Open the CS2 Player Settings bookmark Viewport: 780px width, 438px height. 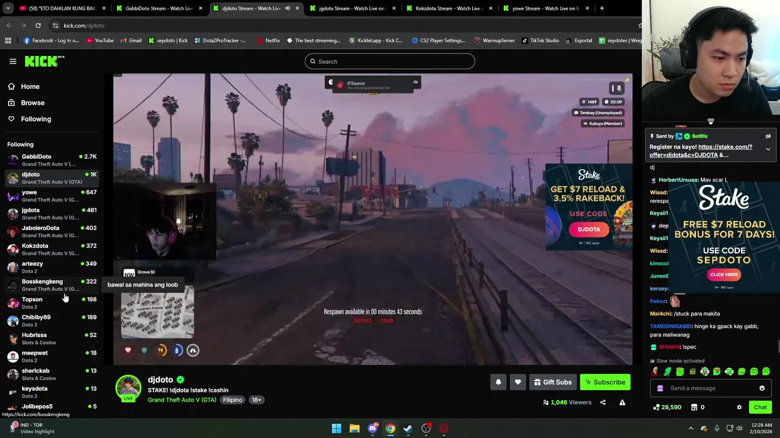(x=439, y=41)
